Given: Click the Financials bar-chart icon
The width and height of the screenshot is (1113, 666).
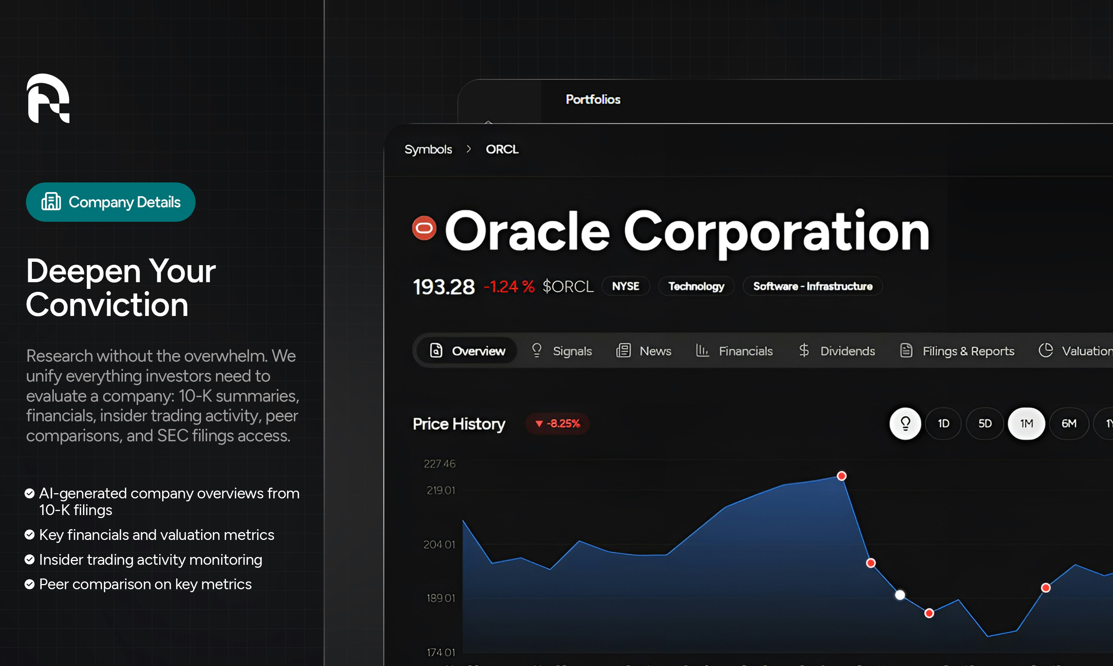Looking at the screenshot, I should pos(702,350).
